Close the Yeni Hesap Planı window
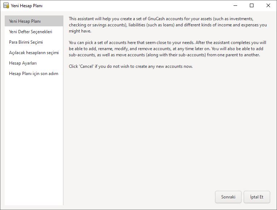The height and width of the screenshot is (210, 277). 268,5
